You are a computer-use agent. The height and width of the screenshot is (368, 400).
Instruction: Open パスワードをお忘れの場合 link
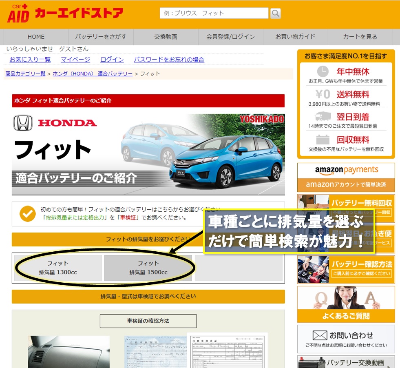click(x=169, y=60)
